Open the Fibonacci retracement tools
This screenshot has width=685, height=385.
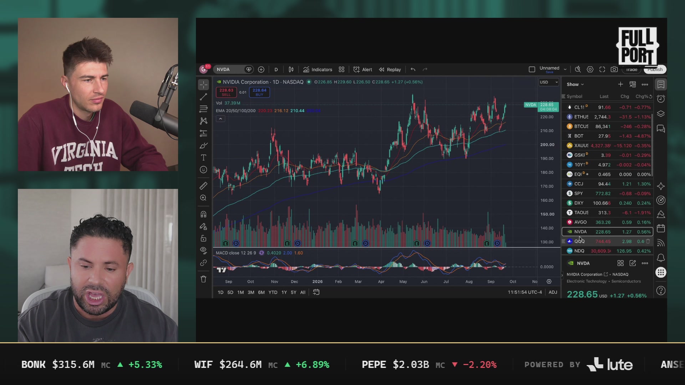coord(203,109)
